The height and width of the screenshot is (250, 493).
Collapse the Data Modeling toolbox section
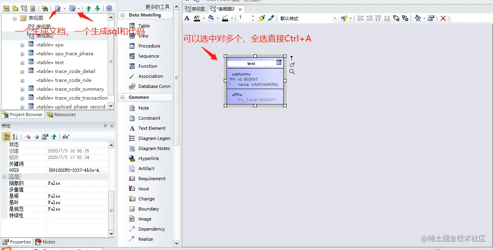click(122, 15)
